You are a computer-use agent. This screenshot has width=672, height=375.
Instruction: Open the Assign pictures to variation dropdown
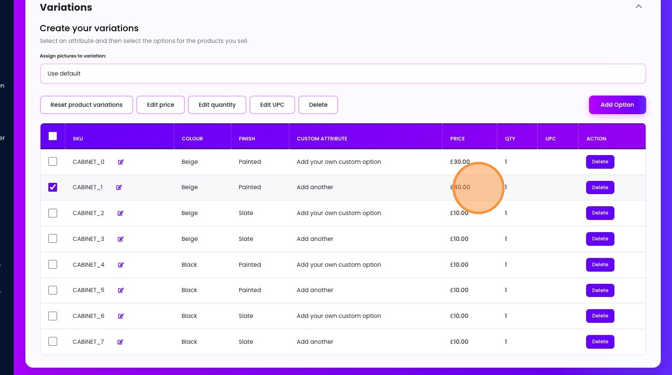coord(343,74)
